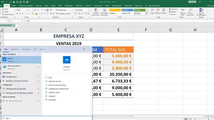Click the green Énfasis cell style swatch

(x=140, y=10)
